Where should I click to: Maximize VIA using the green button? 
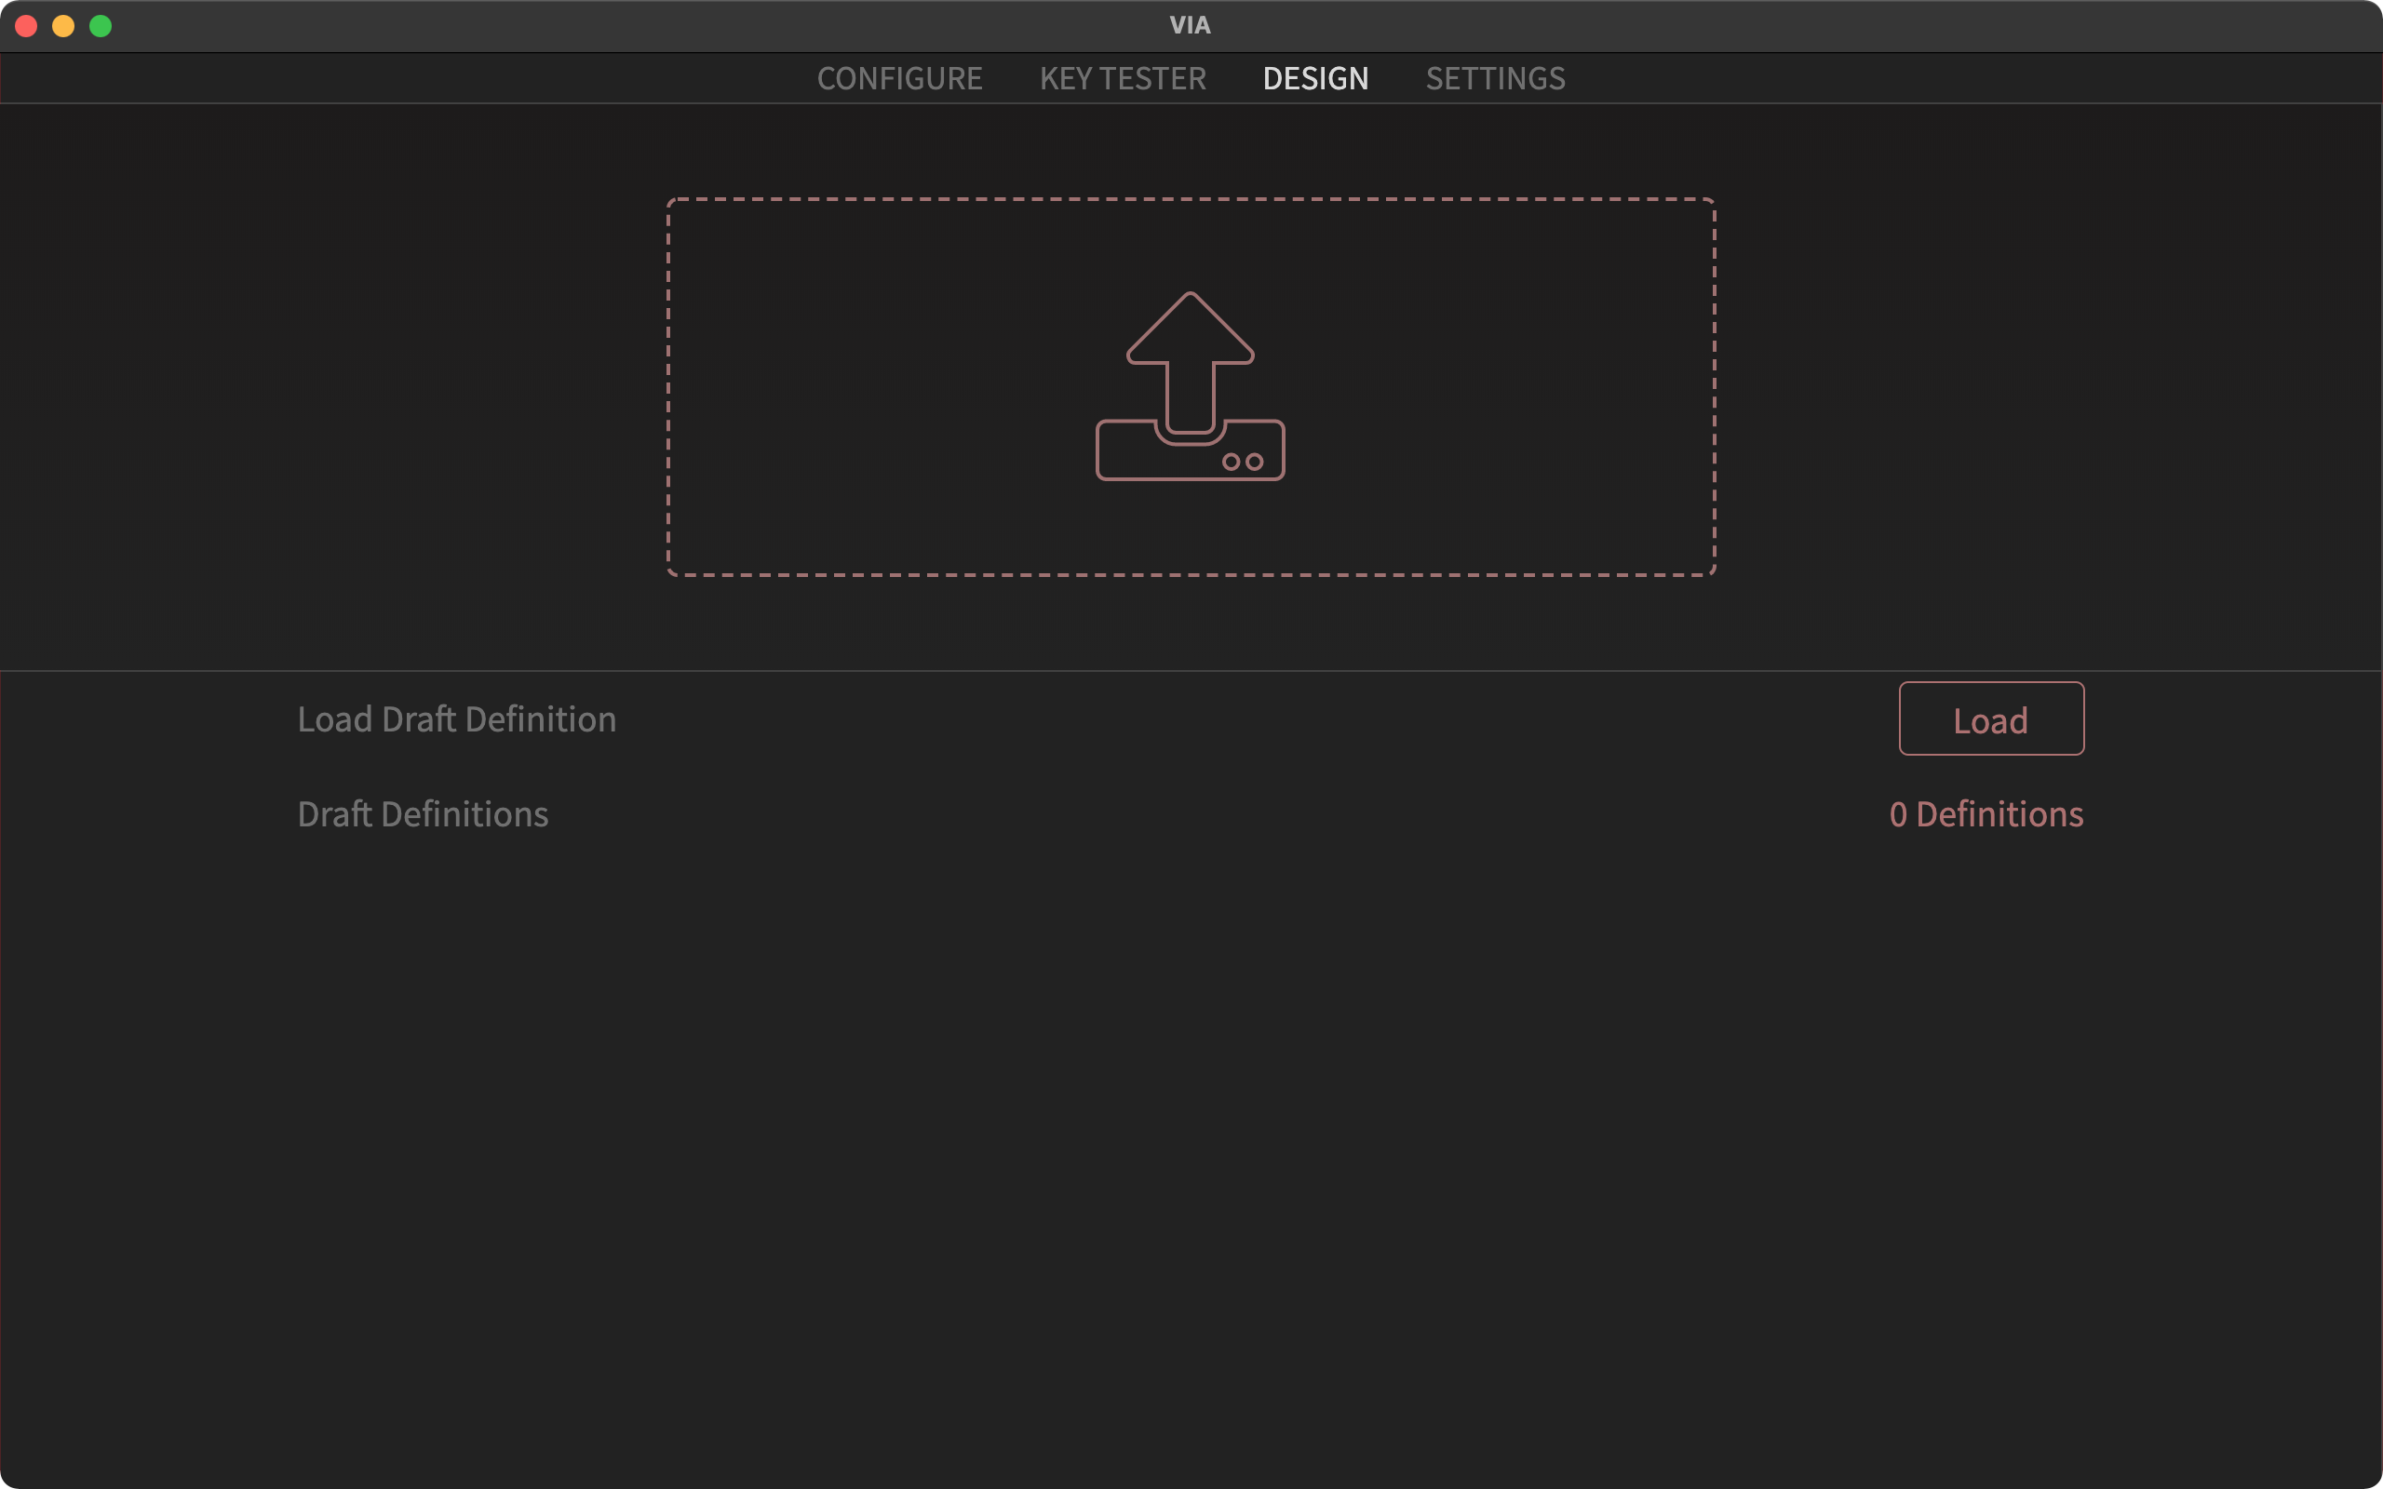[101, 26]
